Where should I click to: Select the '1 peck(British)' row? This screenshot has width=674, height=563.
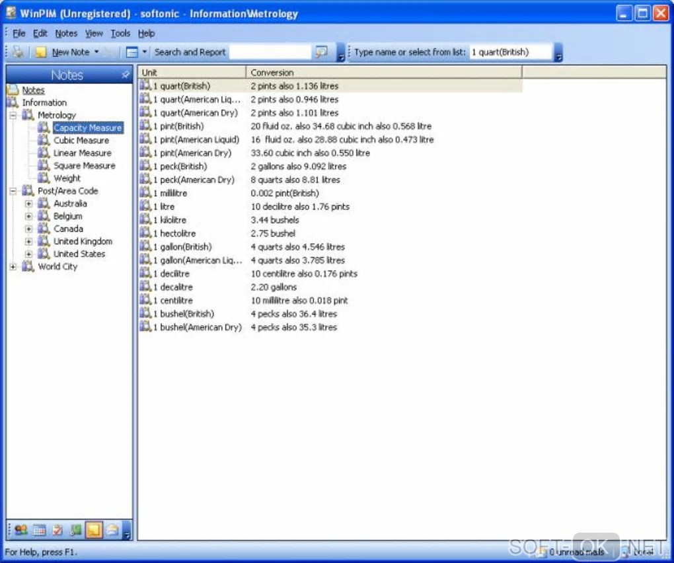coord(330,167)
